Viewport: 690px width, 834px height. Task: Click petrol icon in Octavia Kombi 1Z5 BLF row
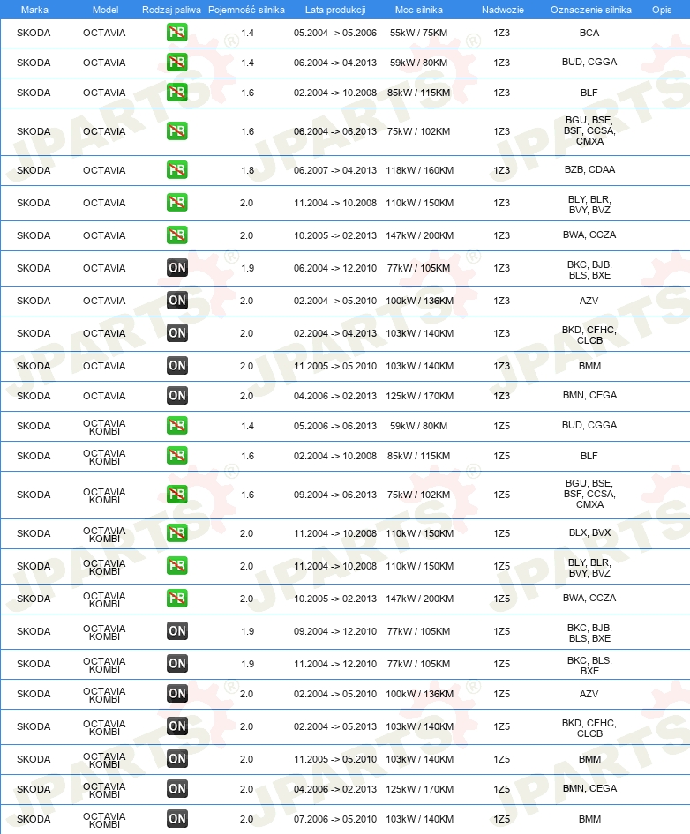tap(176, 455)
